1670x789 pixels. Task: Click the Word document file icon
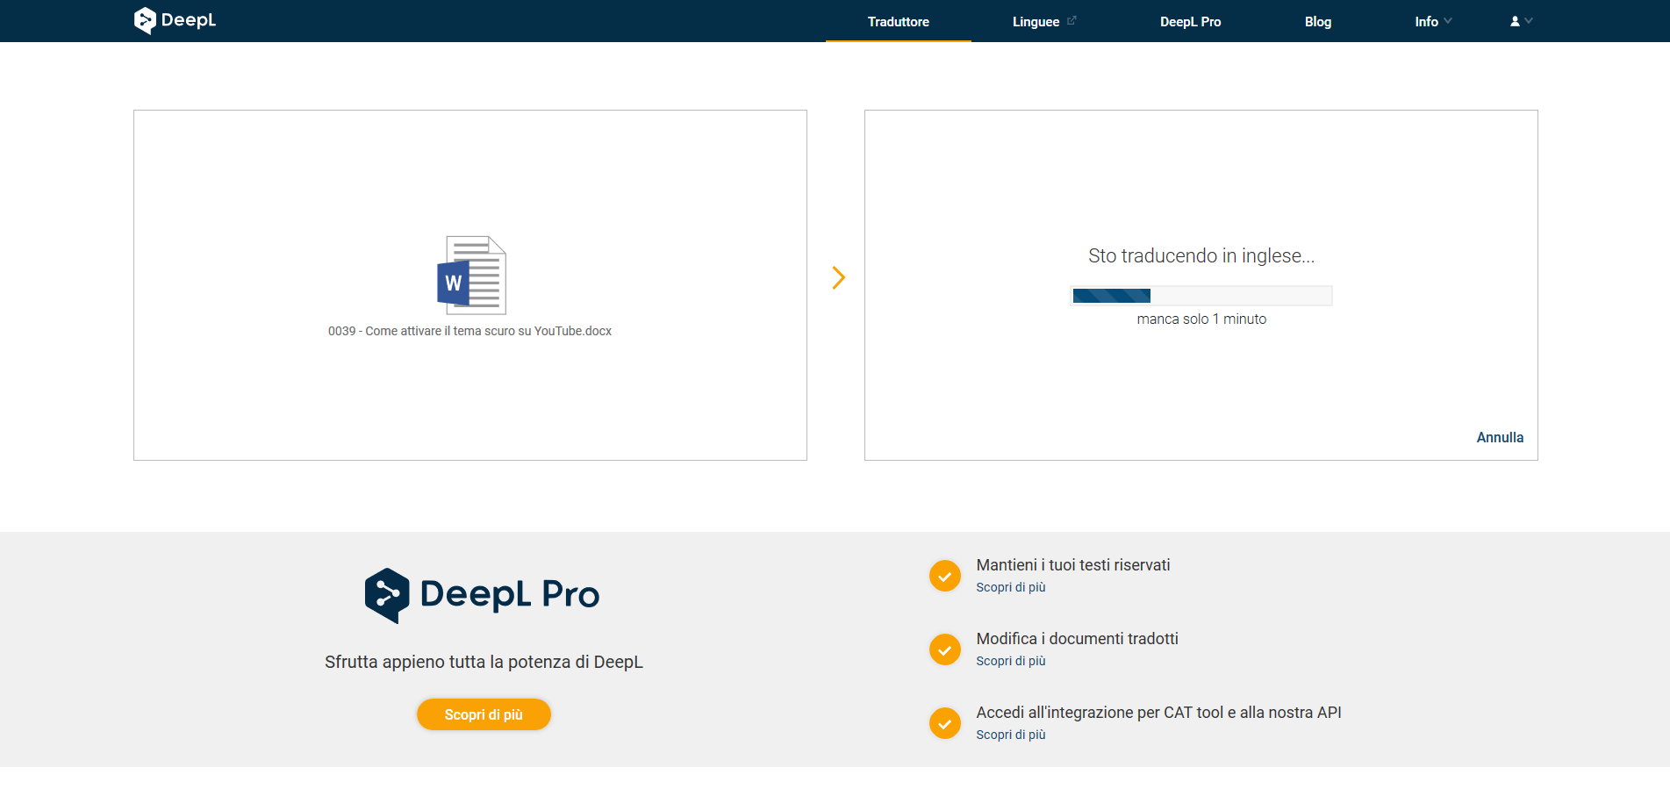pyautogui.click(x=471, y=276)
